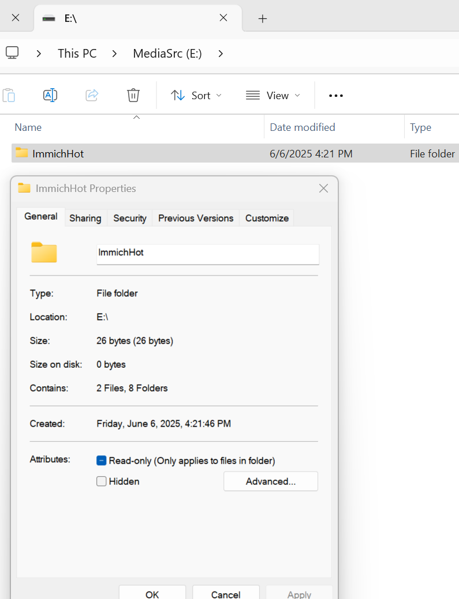The width and height of the screenshot is (459, 599).
Task: Click the File folder type cell in list
Action: [x=432, y=153]
